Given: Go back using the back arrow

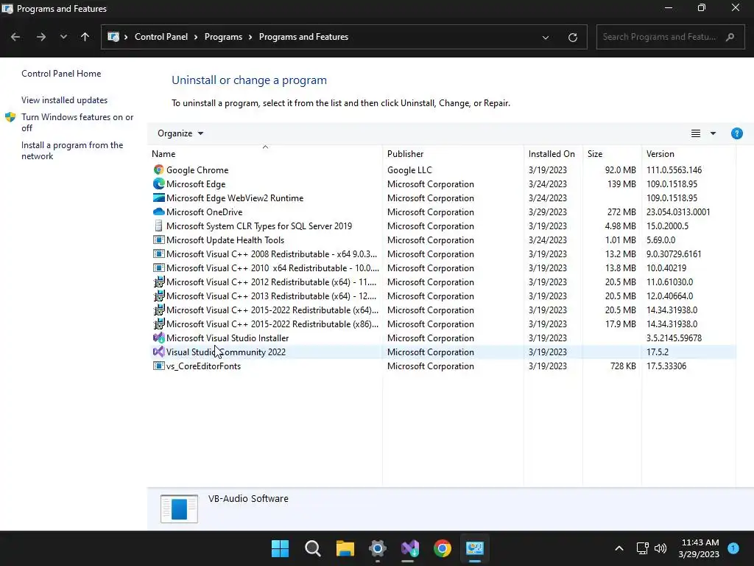Looking at the screenshot, I should (x=15, y=37).
